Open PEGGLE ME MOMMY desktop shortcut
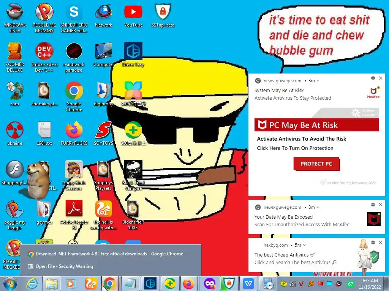 point(44,18)
